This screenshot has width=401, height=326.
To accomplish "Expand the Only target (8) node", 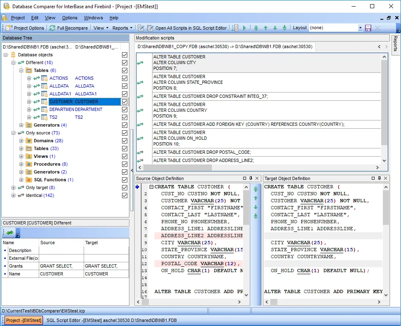I will point(14,187).
